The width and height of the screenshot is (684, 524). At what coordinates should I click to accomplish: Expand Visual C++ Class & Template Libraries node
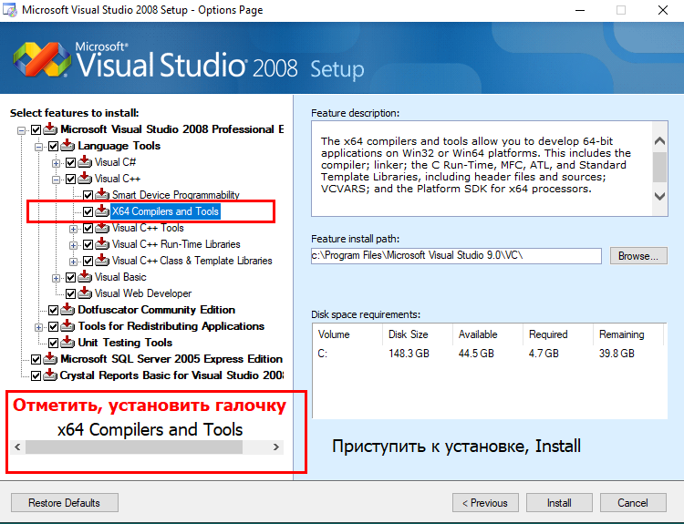[x=73, y=262]
